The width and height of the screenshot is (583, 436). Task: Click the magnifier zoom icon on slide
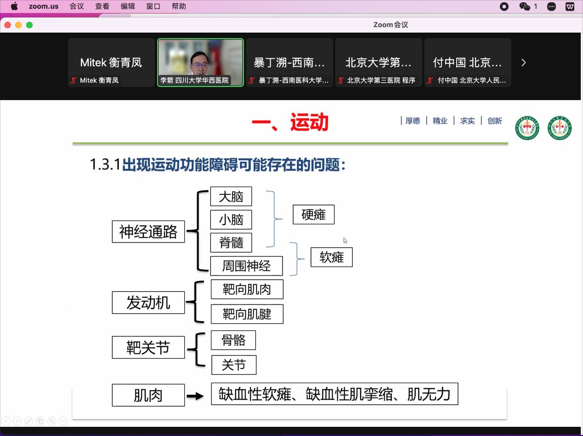click(51, 421)
